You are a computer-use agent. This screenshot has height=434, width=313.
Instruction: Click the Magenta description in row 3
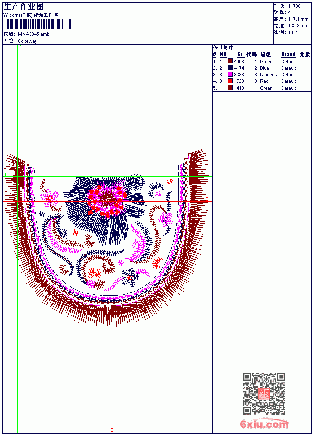tap(269, 75)
